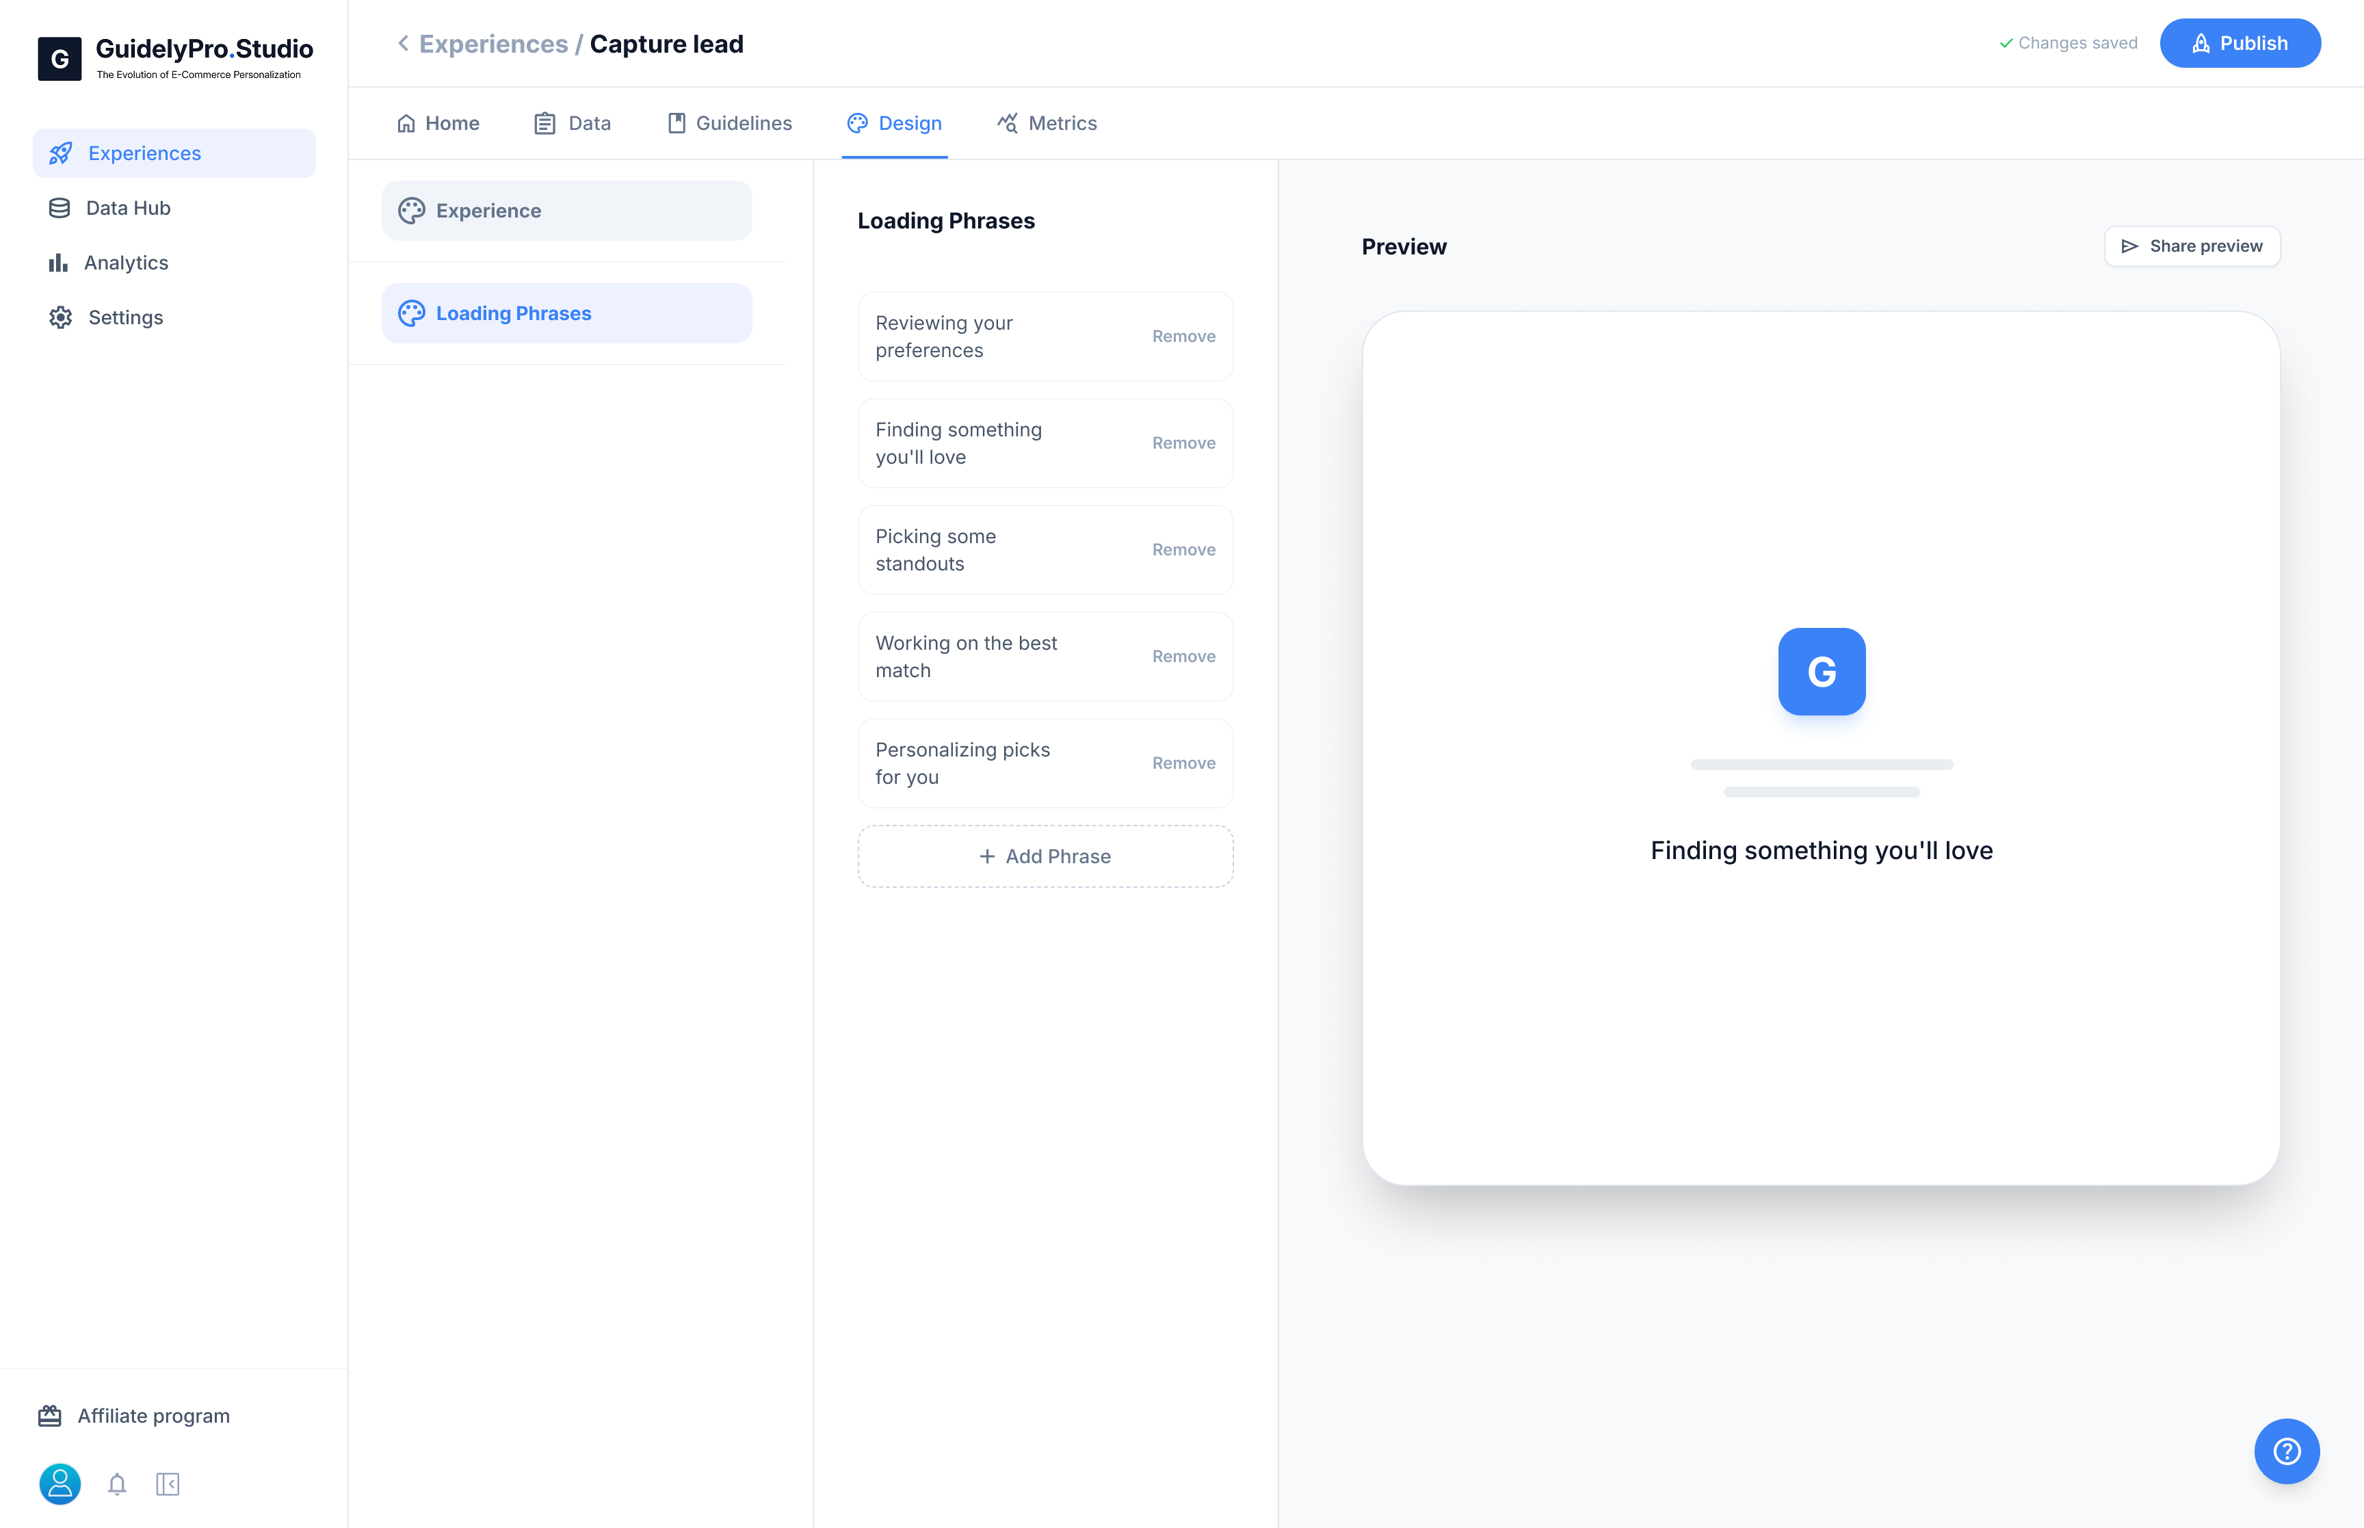Image resolution: width=2364 pixels, height=1528 pixels.
Task: Click the user avatar at bottom left
Action: (60, 1484)
